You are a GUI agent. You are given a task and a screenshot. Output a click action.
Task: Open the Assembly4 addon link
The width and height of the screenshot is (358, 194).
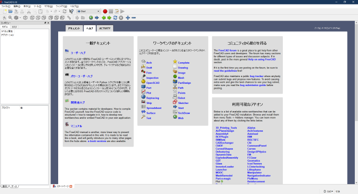(x=222, y=134)
